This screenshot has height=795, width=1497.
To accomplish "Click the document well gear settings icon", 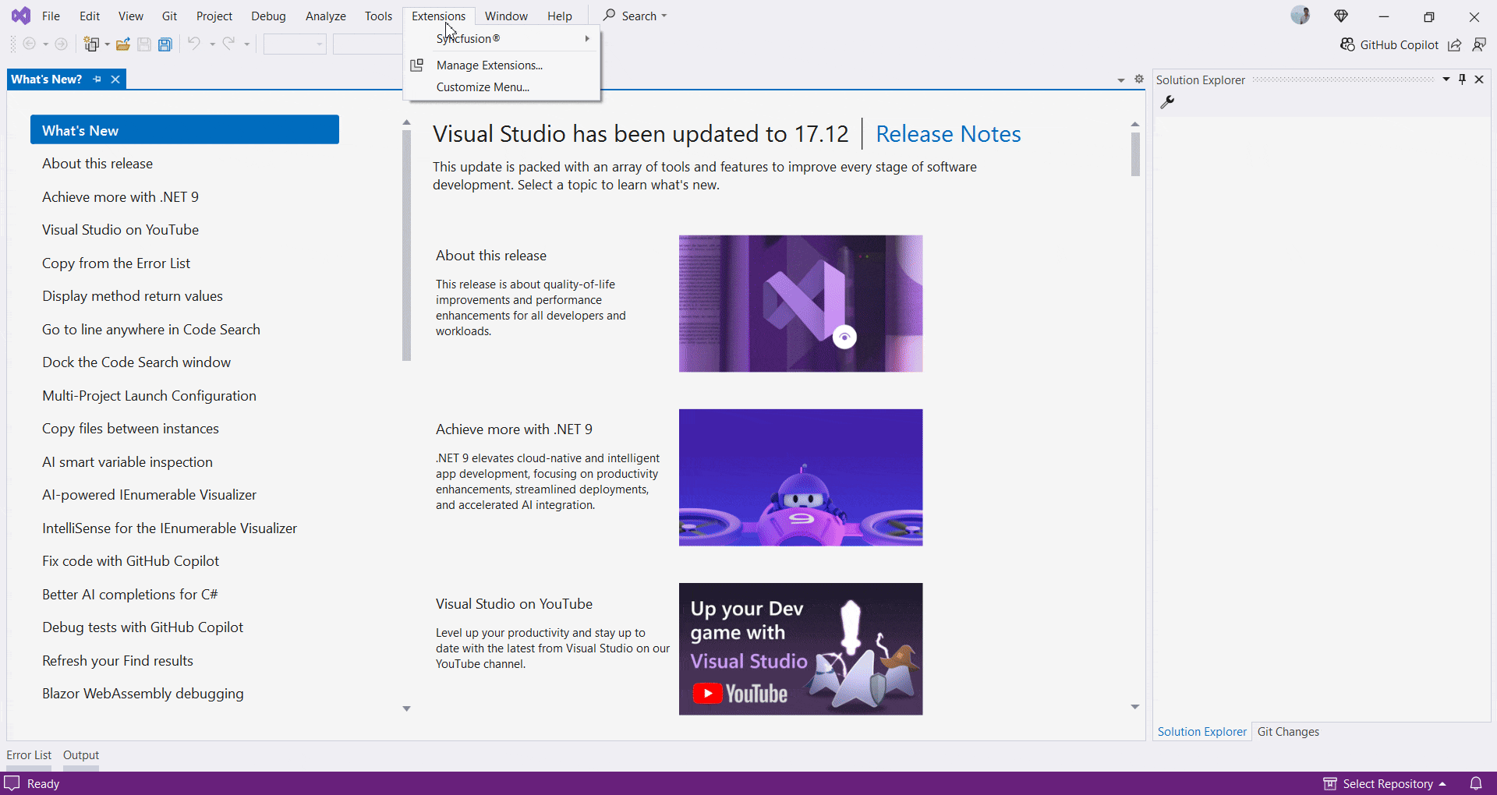I will click(x=1139, y=79).
